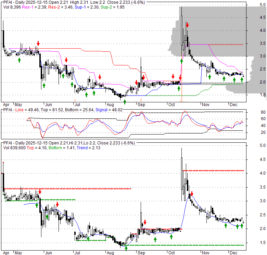Click the first green arrow in May on top chart

19,60
